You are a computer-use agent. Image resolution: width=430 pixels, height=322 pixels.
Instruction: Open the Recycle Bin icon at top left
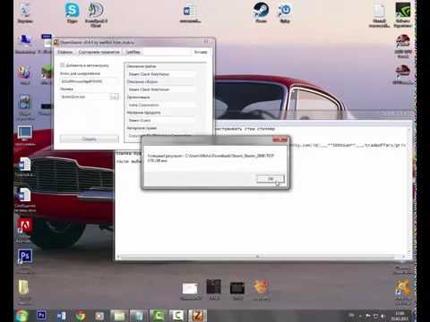pos(25,13)
